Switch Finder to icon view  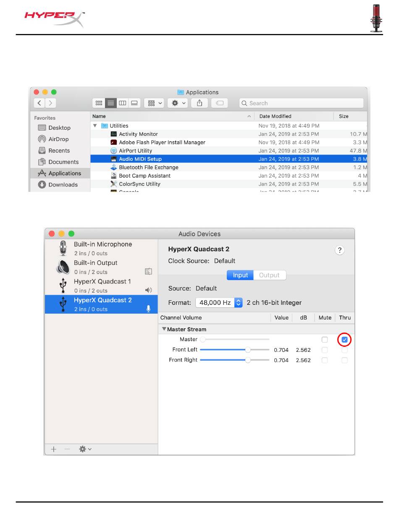(x=99, y=103)
